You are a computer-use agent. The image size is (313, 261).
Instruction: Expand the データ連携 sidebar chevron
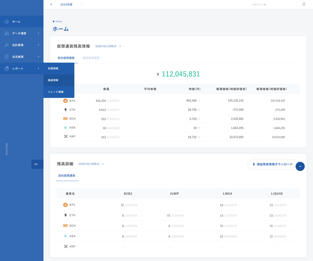point(39,33)
